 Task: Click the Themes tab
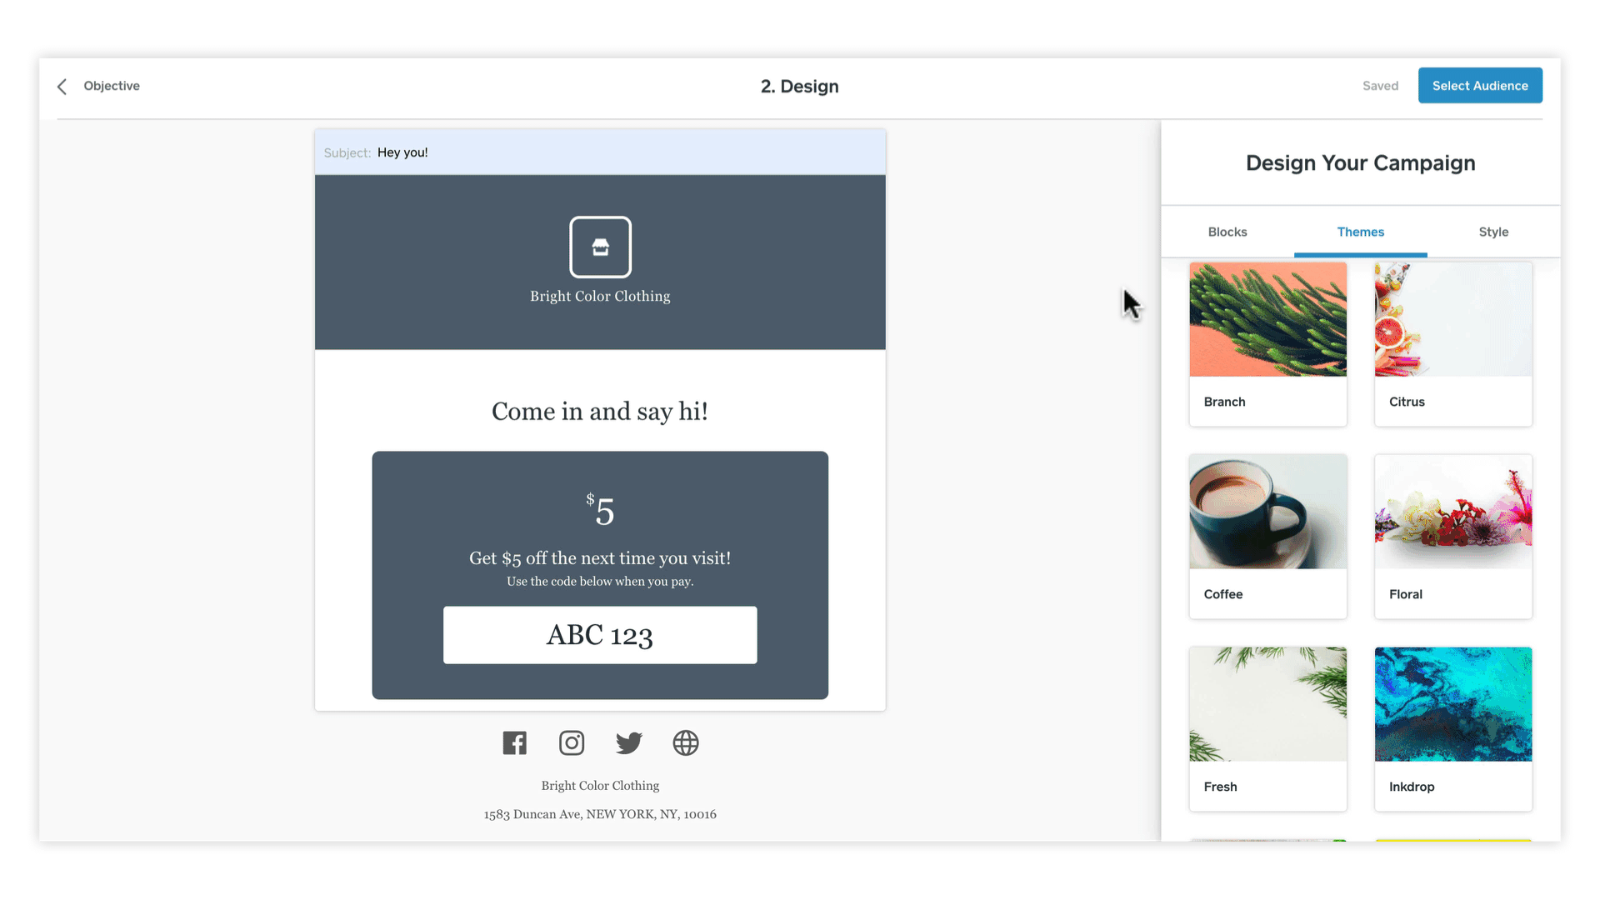pos(1361,232)
